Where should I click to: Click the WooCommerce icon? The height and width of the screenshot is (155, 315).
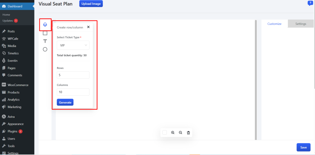(4, 85)
